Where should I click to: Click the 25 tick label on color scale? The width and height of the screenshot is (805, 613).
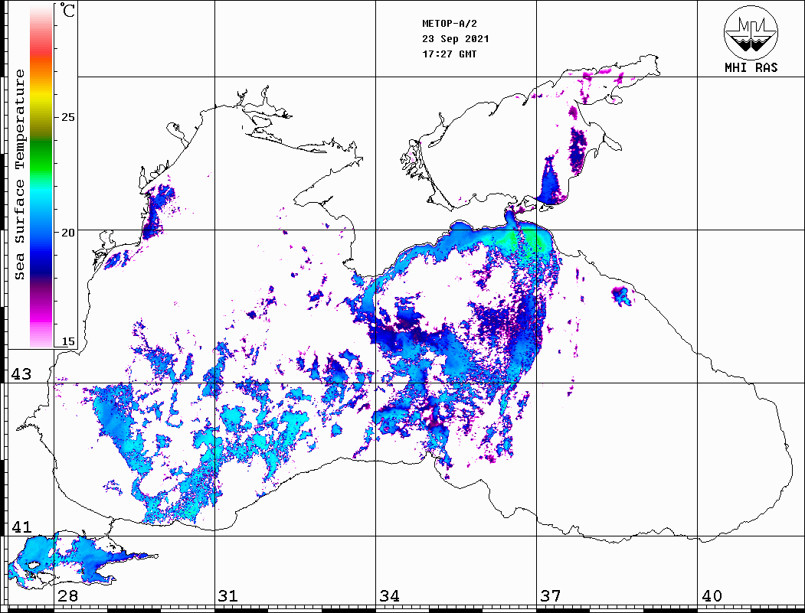point(67,117)
